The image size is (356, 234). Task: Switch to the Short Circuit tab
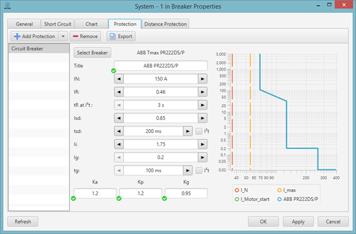click(x=58, y=24)
